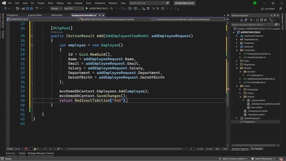Switch to the _Layout.cshtml editor tab
Screen dimensions: 286x161
[34, 15]
